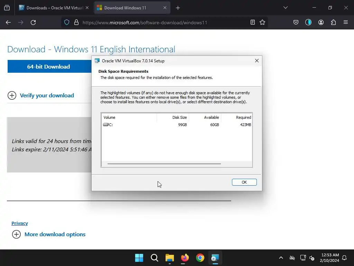Screen dimensions: 354x266
Task: Open the notifications bell
Action: [345, 258]
